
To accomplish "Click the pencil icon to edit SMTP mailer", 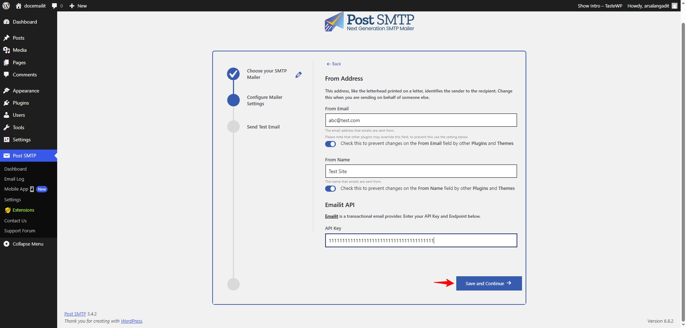I will (x=298, y=75).
